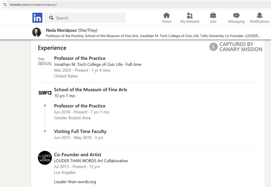The width and height of the screenshot is (271, 187).
Task: Click 'Jun 2015 - May 2018 · 3 yrs'
Action: 79,138
